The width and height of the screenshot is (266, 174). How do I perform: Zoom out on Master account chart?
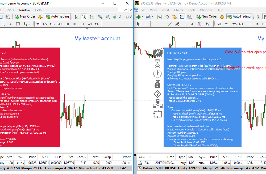(107, 17)
